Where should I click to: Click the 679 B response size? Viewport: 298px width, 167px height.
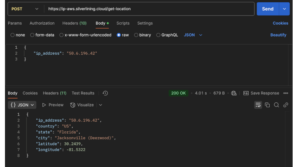(x=219, y=93)
